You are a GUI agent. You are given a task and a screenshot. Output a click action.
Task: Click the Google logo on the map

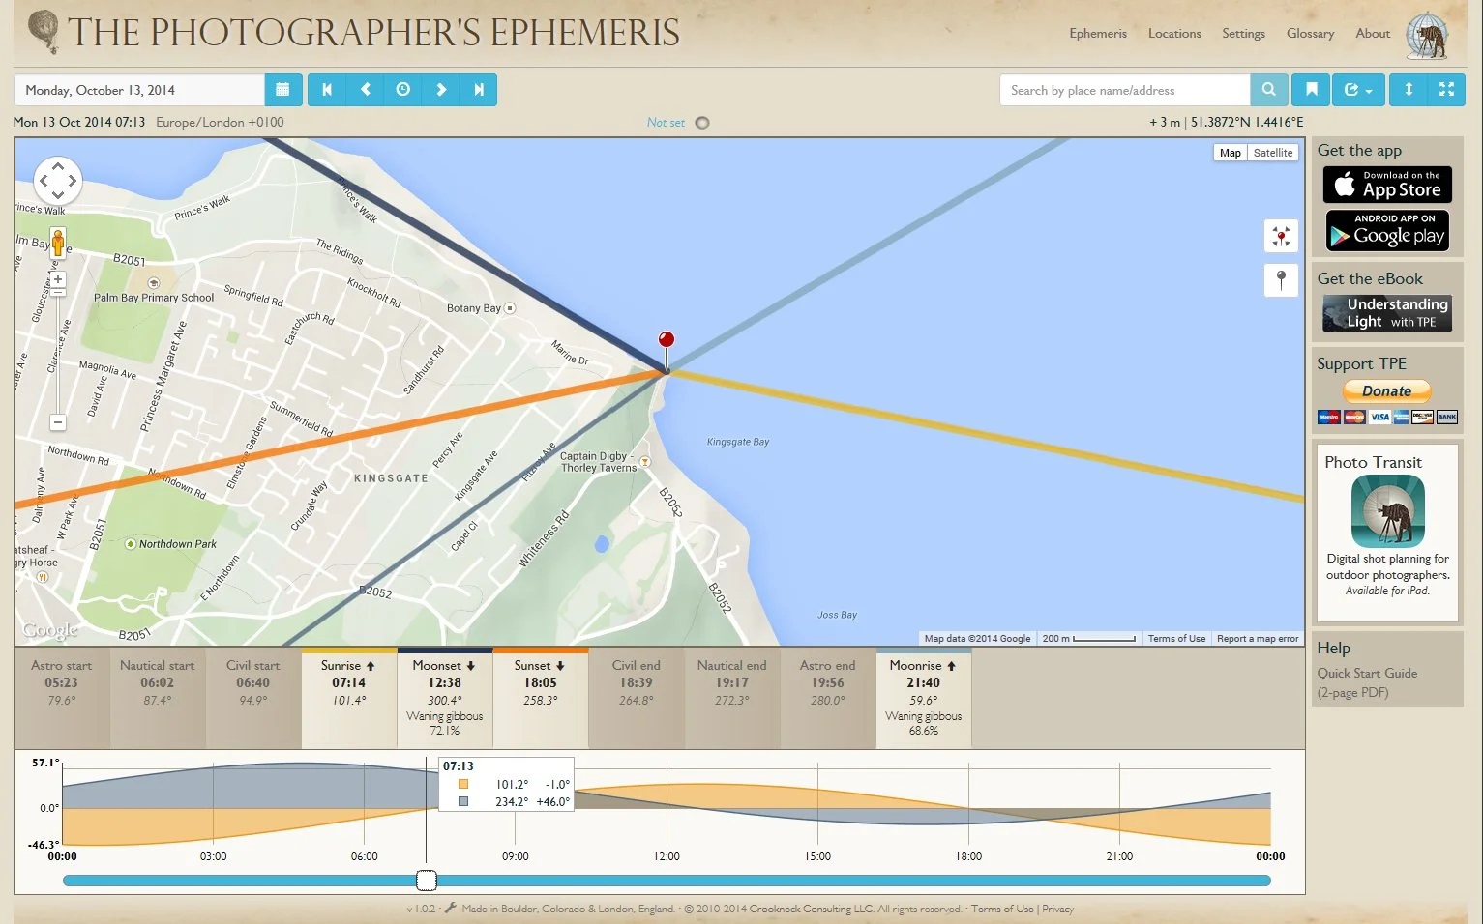coord(50,630)
